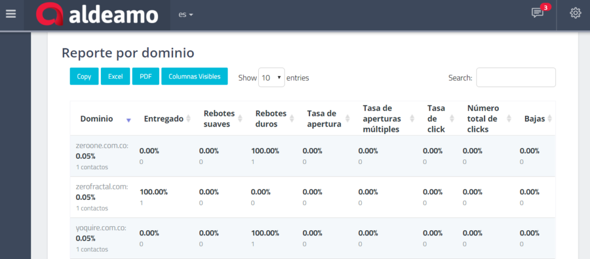Open the Show entries count dropdown

pyautogui.click(x=271, y=77)
